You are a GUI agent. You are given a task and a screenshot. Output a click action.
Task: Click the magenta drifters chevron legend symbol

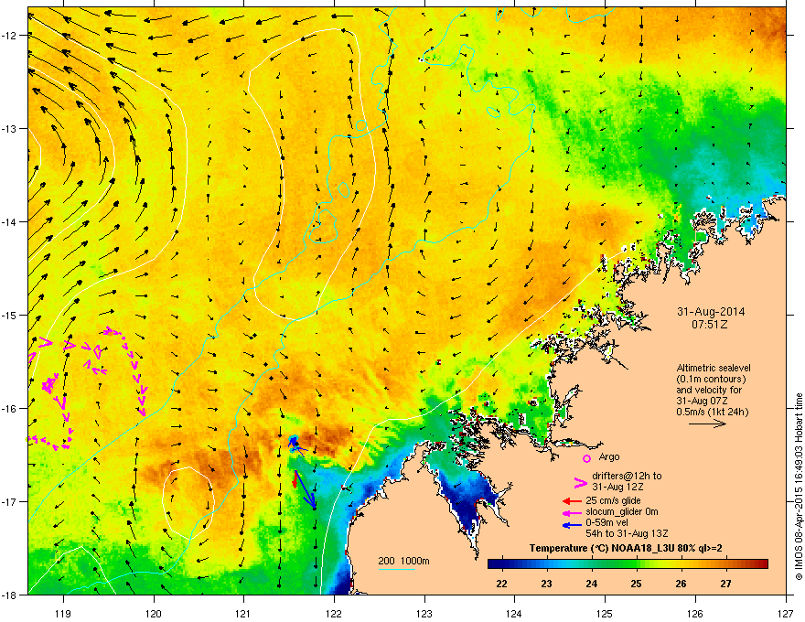click(580, 482)
